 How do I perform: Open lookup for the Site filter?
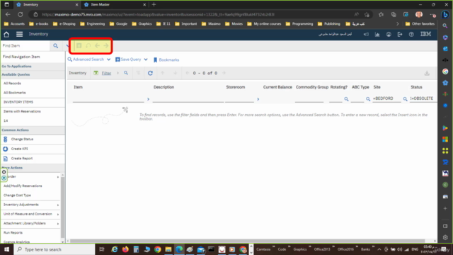406,99
